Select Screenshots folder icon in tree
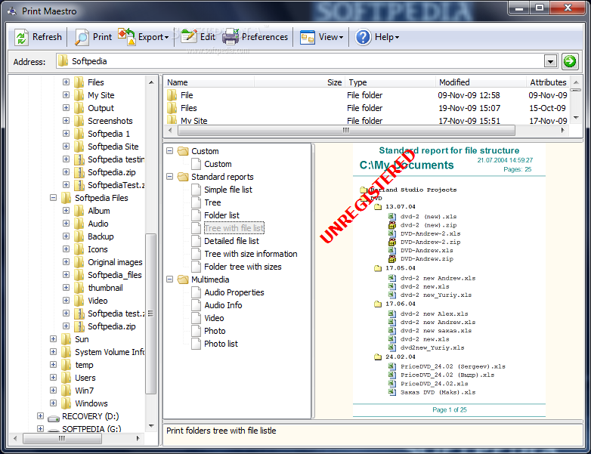Viewport: 591px width, 454px height. click(x=79, y=121)
